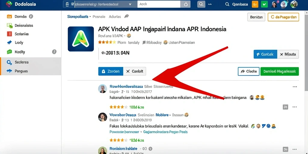The image size is (308, 154).
Task: Open the more options menu on Ronlaiom Iraldate row
Action: (295, 149)
